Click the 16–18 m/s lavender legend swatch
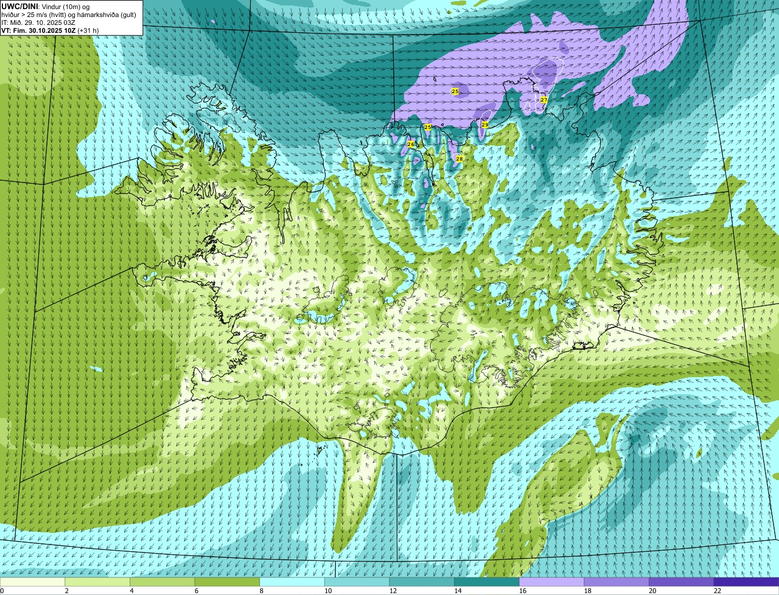779x595 pixels. coord(551,582)
